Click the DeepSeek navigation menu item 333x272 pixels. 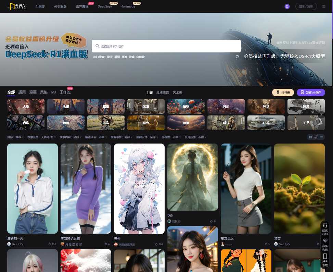(105, 6)
